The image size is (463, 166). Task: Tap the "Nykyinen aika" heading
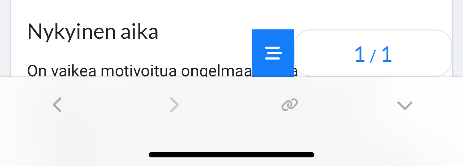pyautogui.click(x=93, y=32)
